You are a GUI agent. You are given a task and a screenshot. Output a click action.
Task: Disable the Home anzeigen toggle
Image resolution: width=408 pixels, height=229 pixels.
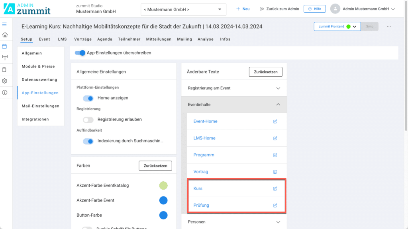click(x=88, y=98)
